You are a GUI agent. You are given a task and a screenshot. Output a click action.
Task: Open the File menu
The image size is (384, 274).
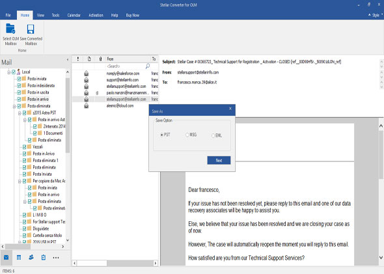click(x=8, y=15)
